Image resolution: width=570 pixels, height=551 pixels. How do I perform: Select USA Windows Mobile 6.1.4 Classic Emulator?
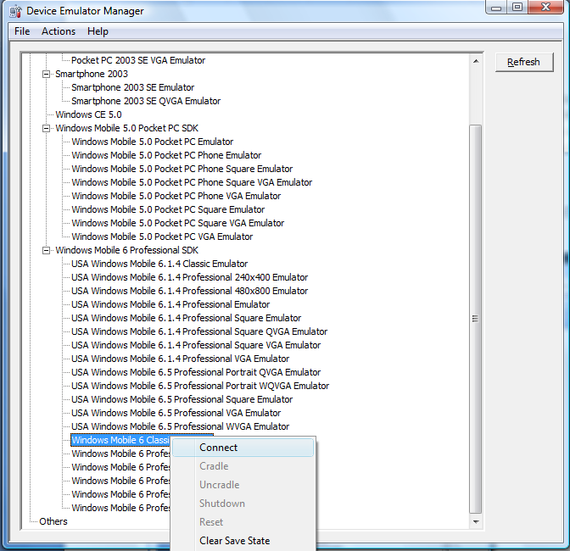[159, 264]
